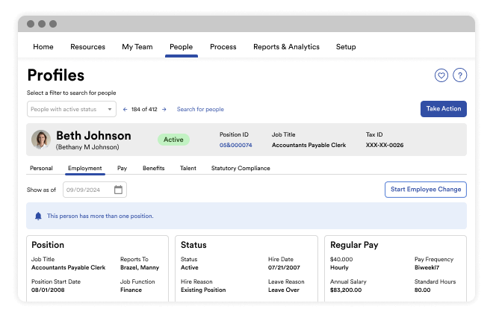Click the heart favorites icon
Screen dimensions: 493x318
[441, 75]
